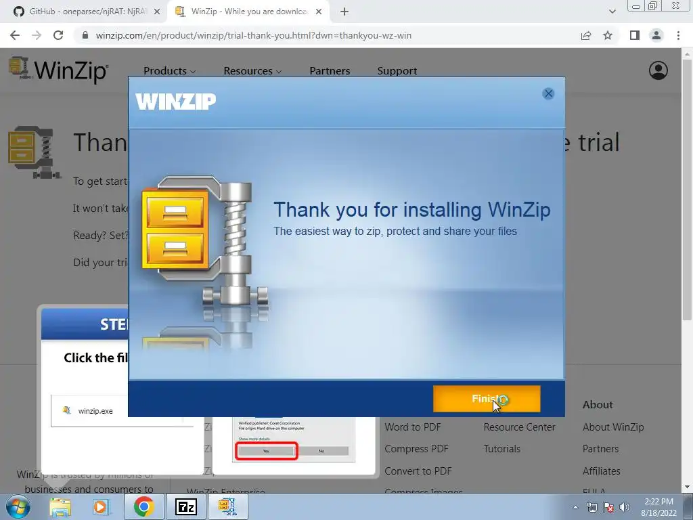Open Partners page in site navigation
This screenshot has height=520, width=693.
tap(330, 70)
